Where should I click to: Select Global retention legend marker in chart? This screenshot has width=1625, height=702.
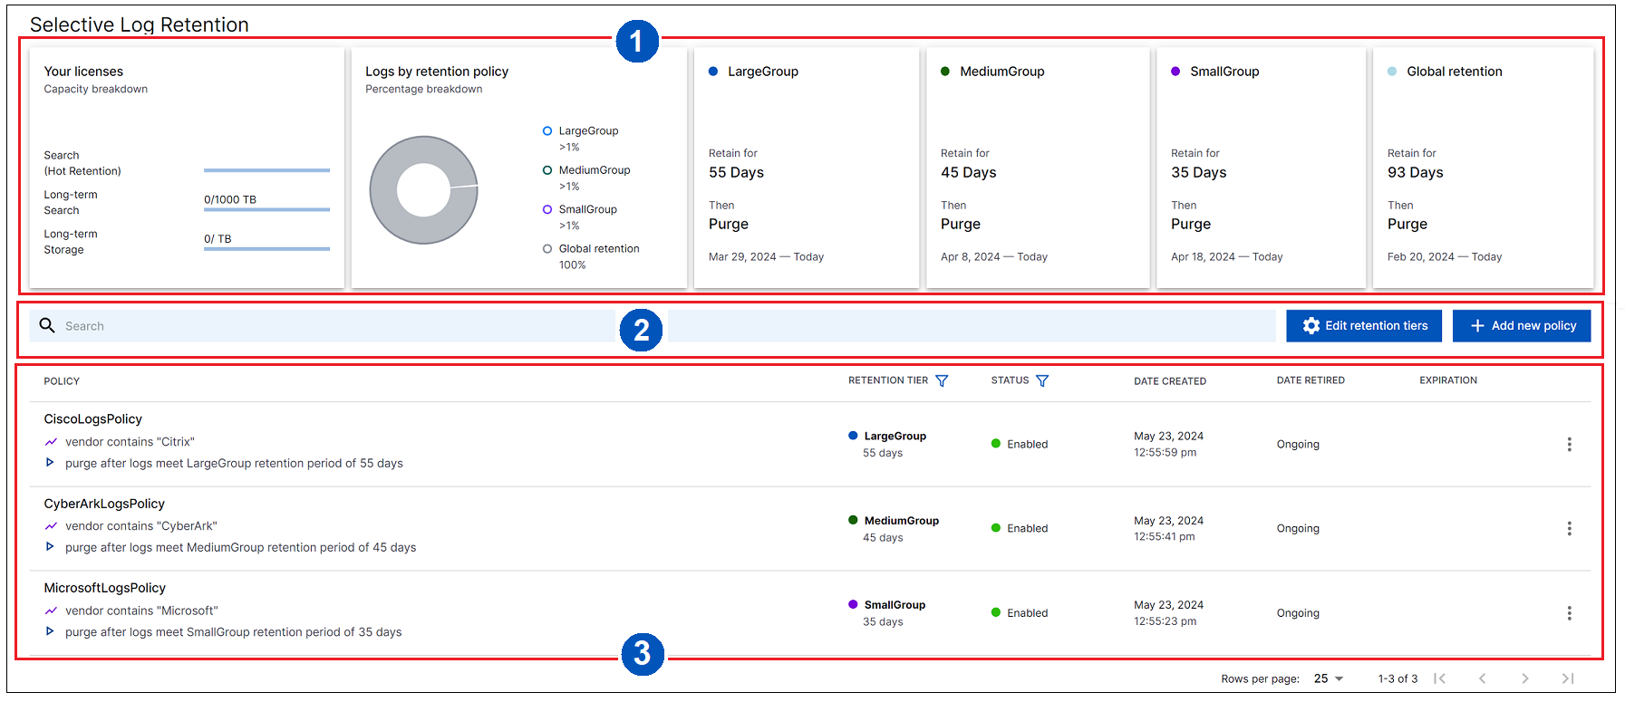[x=547, y=249]
